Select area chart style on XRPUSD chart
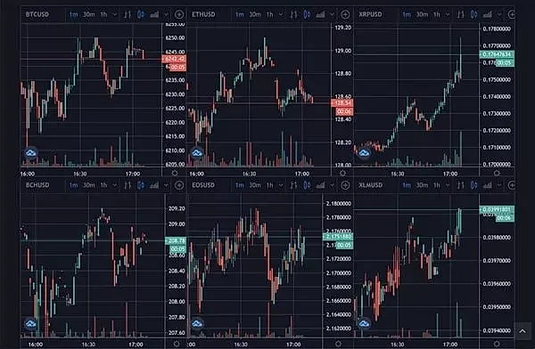This screenshot has height=349, width=535. click(x=488, y=14)
